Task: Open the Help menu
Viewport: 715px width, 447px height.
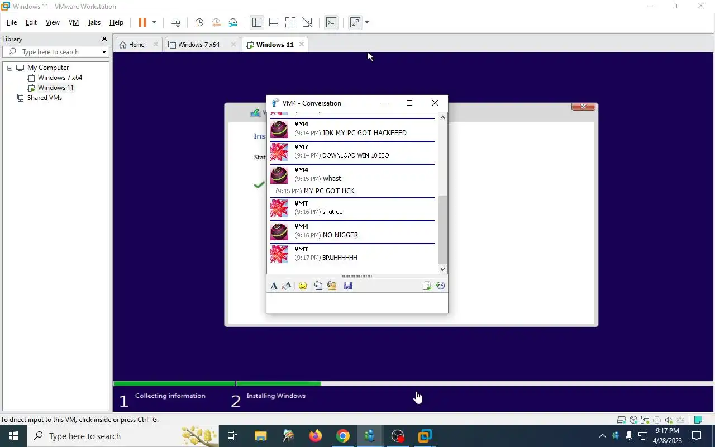Action: point(116,22)
